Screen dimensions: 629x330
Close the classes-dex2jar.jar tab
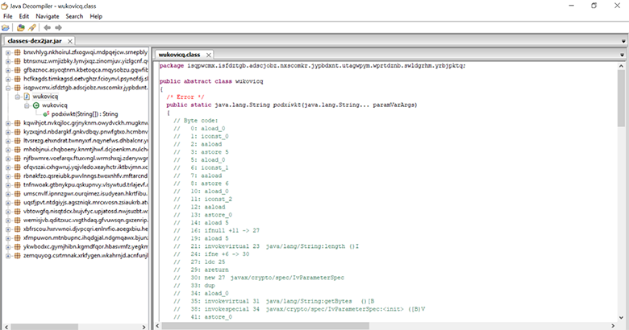coord(70,41)
